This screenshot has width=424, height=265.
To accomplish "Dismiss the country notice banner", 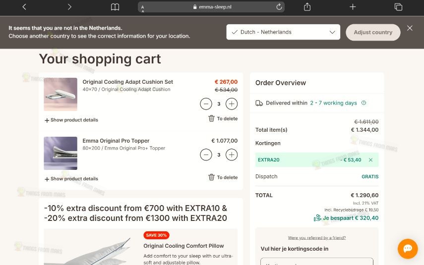I will 410,28.
